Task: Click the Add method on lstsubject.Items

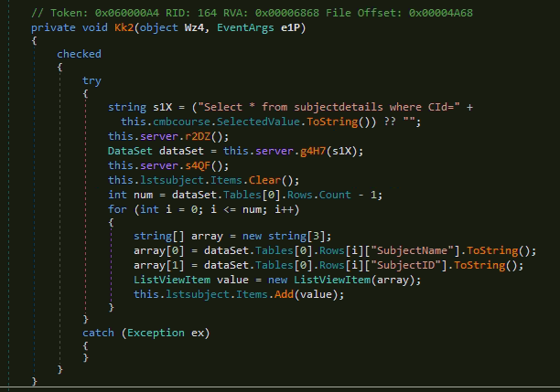Action: [254, 294]
